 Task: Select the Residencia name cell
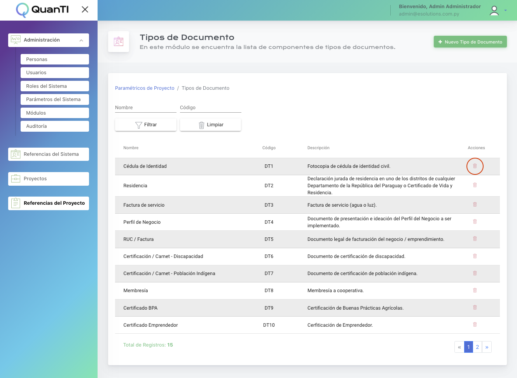pyautogui.click(x=135, y=186)
